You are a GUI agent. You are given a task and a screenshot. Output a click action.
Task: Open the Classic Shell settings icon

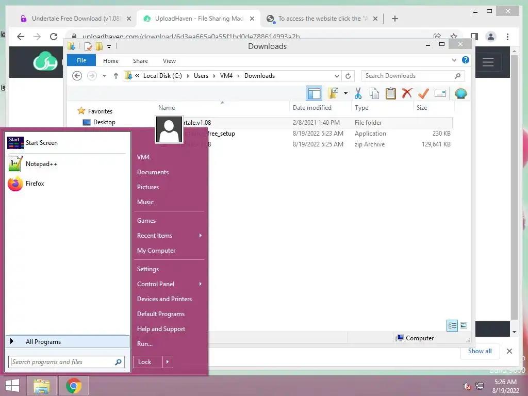(460, 93)
